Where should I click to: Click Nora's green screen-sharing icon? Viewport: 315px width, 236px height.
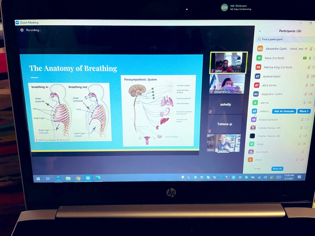(305, 58)
